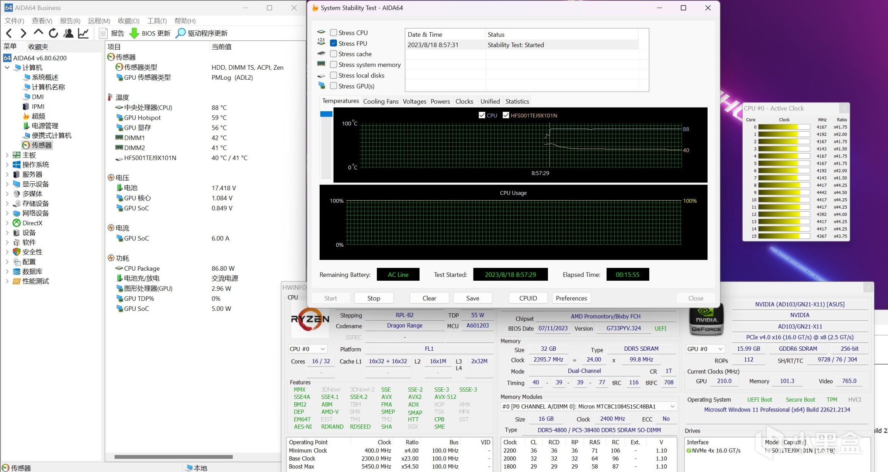
Task: Click the 驱动程序更新 magnifier icon
Action: [x=180, y=33]
